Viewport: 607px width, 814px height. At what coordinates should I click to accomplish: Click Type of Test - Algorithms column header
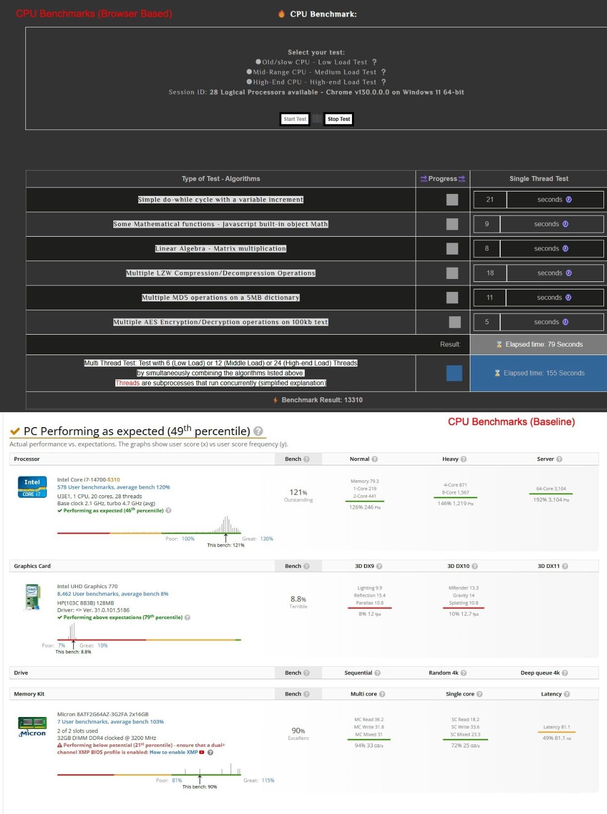(221, 179)
